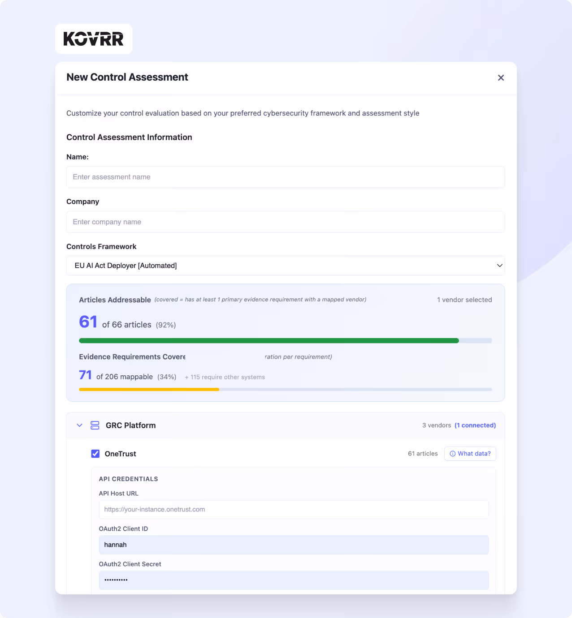Collapse the GRC Platform section chevron
The image size is (572, 618).
[79, 425]
